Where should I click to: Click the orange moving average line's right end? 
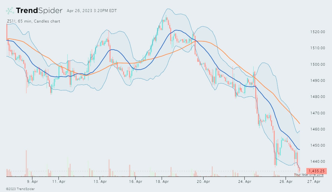tap(299, 123)
